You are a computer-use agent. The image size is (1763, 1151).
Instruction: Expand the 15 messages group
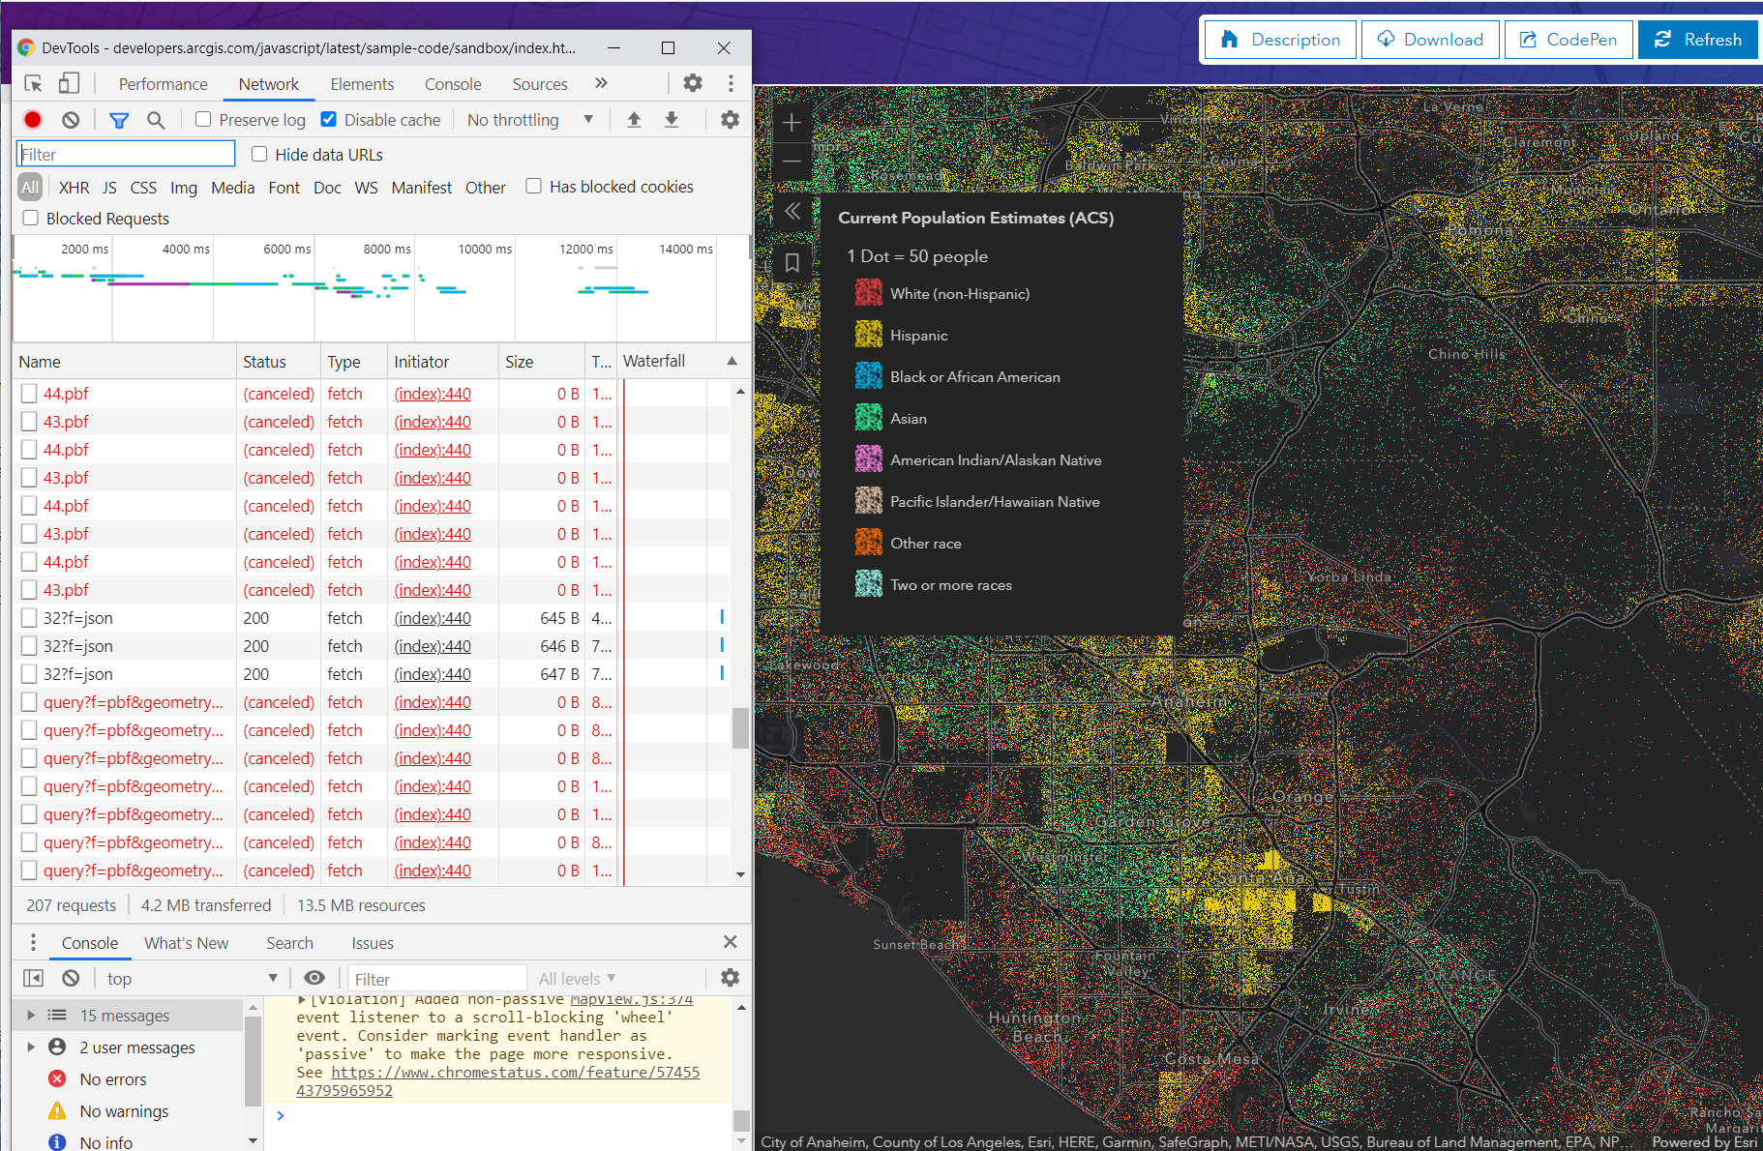click(x=31, y=1016)
